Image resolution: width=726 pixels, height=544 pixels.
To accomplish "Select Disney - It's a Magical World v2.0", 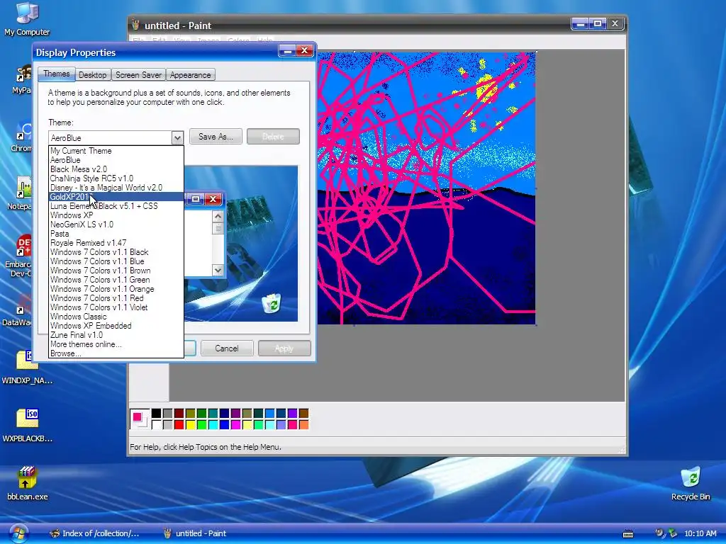I will click(x=116, y=188).
